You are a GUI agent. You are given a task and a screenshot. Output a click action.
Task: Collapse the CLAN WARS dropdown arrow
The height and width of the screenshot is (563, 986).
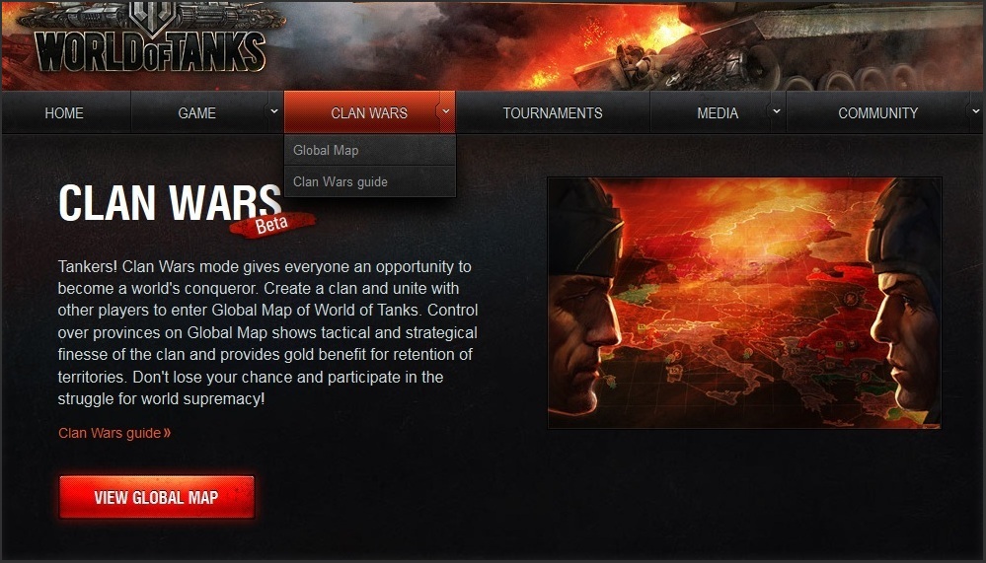click(x=446, y=111)
